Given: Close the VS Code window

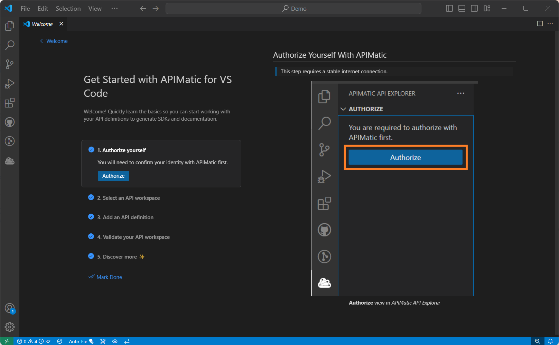Looking at the screenshot, I should tap(548, 8).
